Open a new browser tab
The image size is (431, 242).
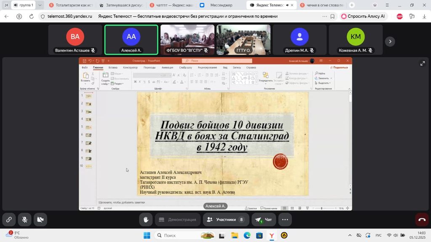click(x=352, y=5)
